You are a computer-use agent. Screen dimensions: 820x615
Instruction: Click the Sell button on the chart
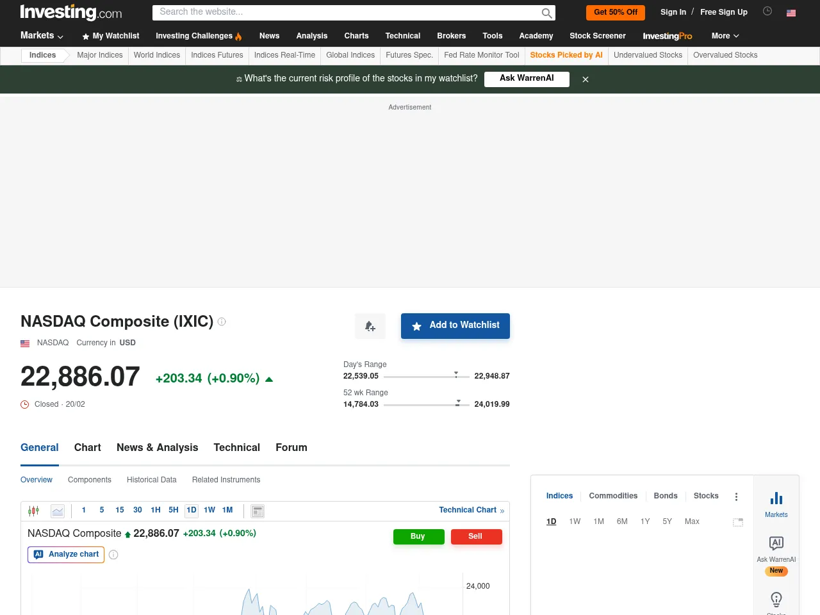point(476,536)
